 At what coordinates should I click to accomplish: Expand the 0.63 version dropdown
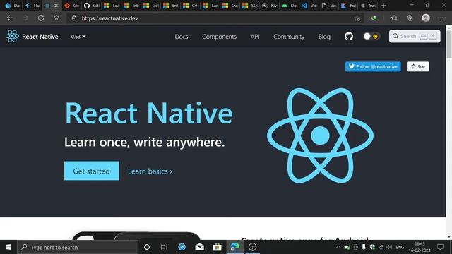pos(78,37)
